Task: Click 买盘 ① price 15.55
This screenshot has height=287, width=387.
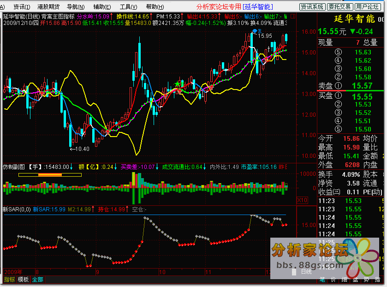Action: tap(362, 96)
